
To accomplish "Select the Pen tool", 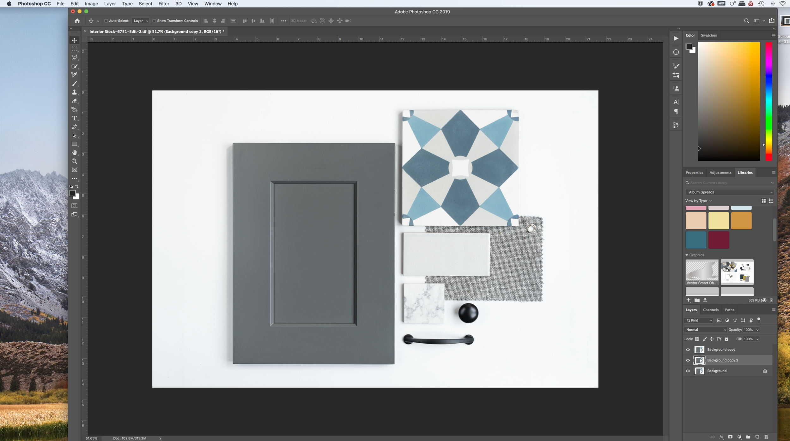I will (74, 127).
